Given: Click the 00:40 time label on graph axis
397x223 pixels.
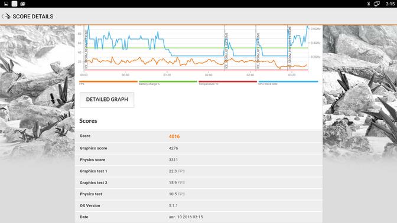Looking at the screenshot, I should pyautogui.click(x=125, y=75).
